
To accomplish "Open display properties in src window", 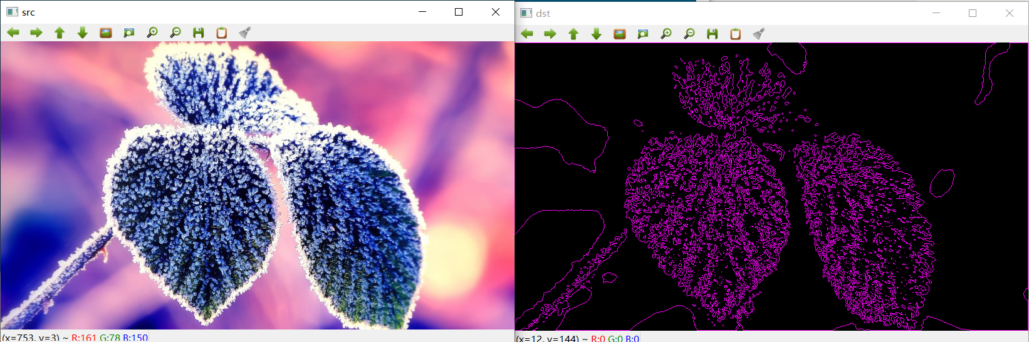I will pos(245,33).
